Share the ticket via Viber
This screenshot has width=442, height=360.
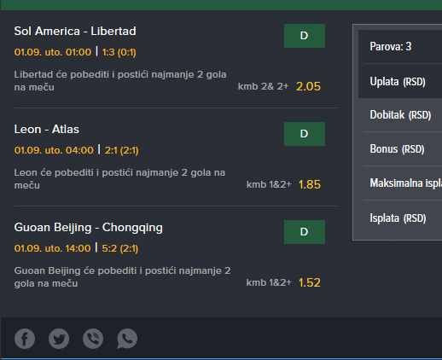pyautogui.click(x=93, y=339)
